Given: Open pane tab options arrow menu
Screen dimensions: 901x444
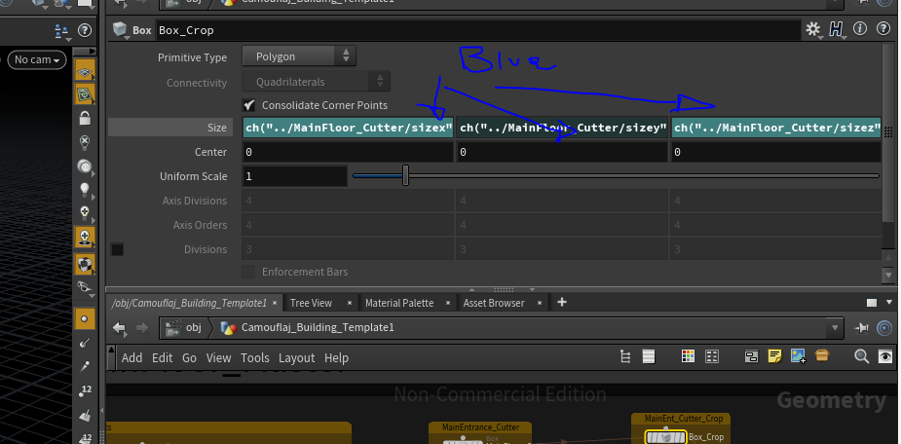Looking at the screenshot, I should pos(887,302).
